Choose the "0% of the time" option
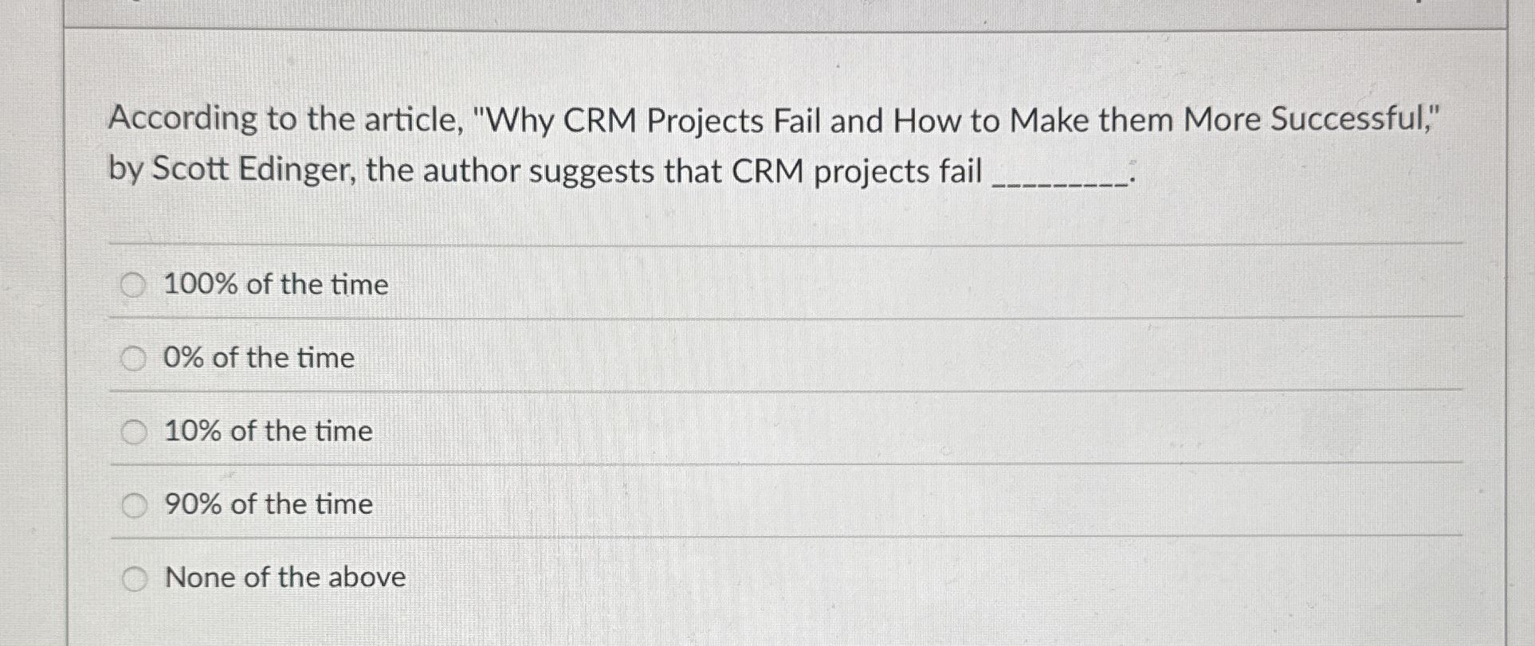1535x646 pixels. pos(134,357)
